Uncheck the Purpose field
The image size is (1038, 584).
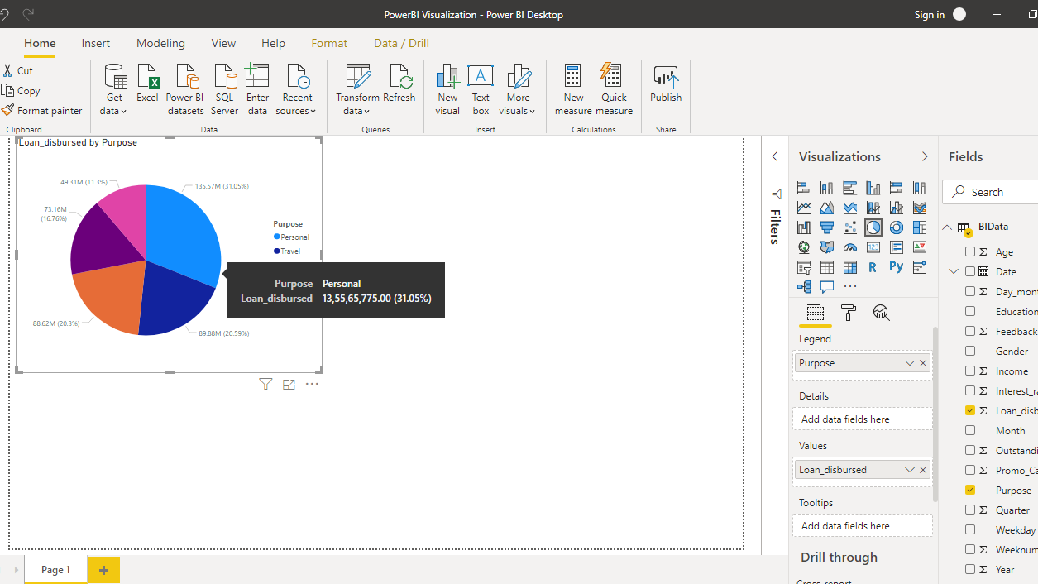[970, 490]
